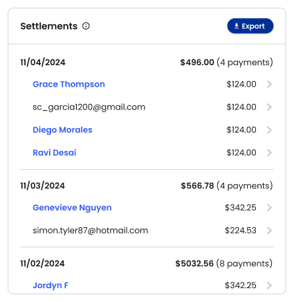This screenshot has width=294, height=302.
Task: Expand Genevieve Nguyen $342.25 payment chevron
Action: [x=269, y=208]
